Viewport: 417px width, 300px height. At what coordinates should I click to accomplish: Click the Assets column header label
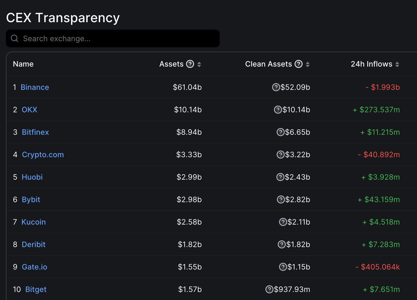[171, 64]
